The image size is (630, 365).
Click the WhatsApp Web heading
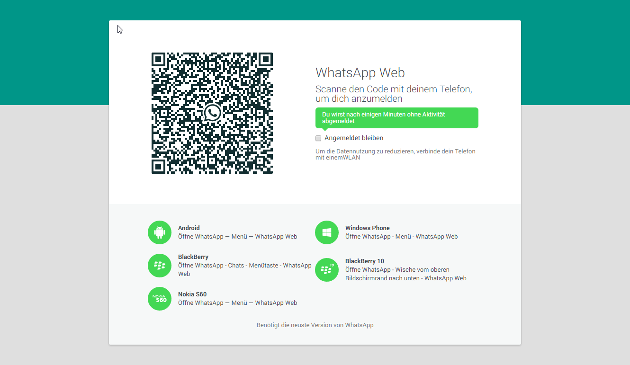coord(360,72)
